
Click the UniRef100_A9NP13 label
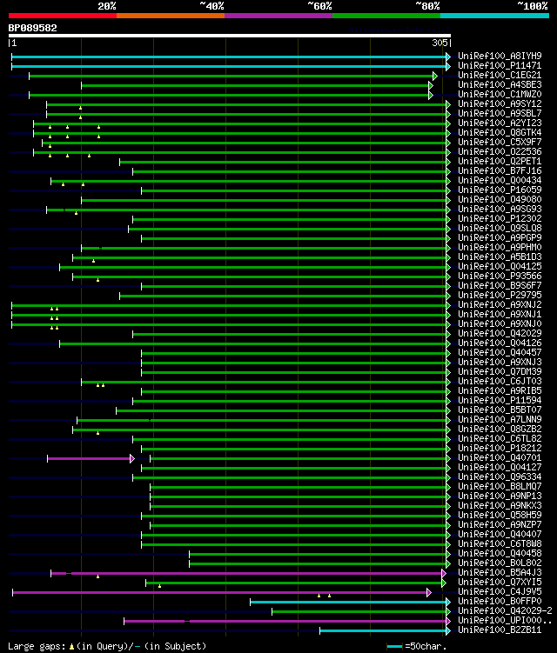click(x=500, y=496)
